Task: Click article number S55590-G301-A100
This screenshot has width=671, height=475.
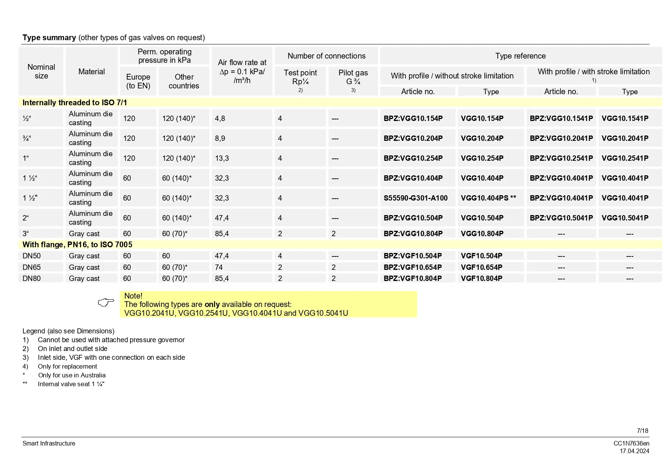Action: [415, 198]
